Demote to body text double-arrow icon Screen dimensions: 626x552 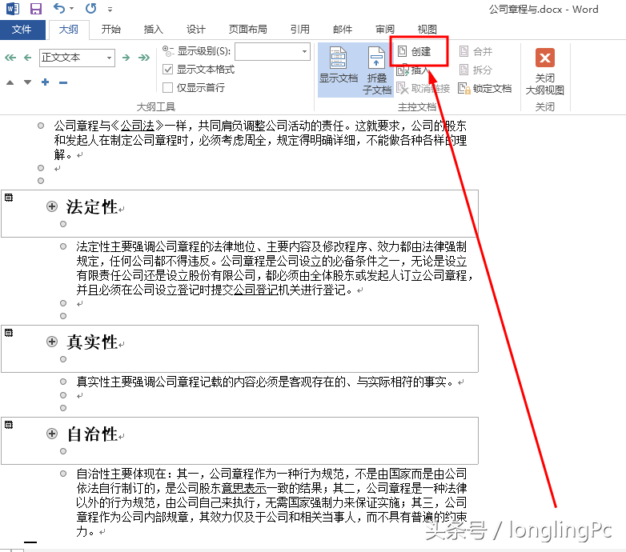pyautogui.click(x=144, y=58)
